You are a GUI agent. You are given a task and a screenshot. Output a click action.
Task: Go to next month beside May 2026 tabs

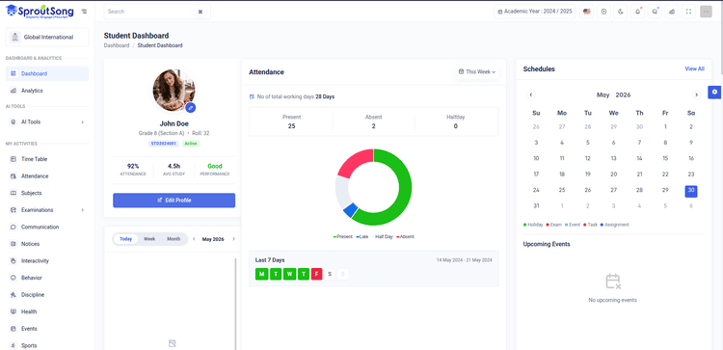point(234,239)
